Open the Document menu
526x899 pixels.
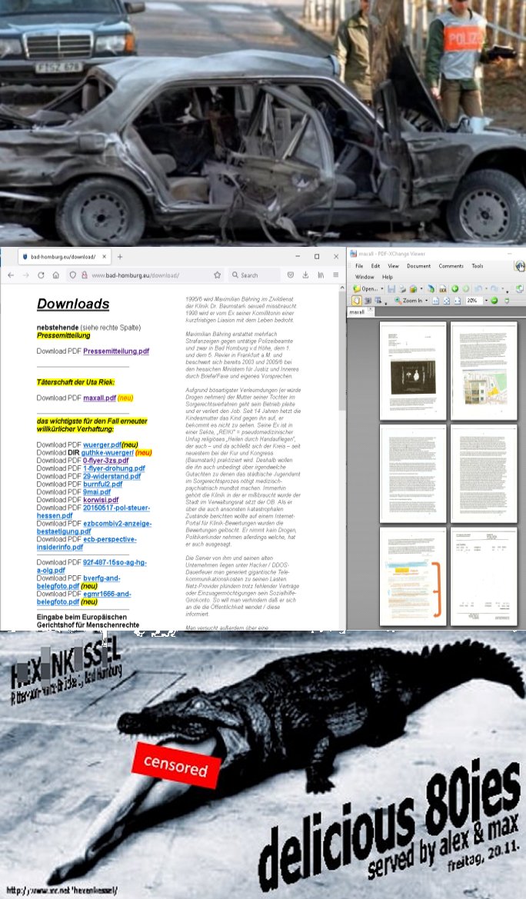[x=419, y=266]
